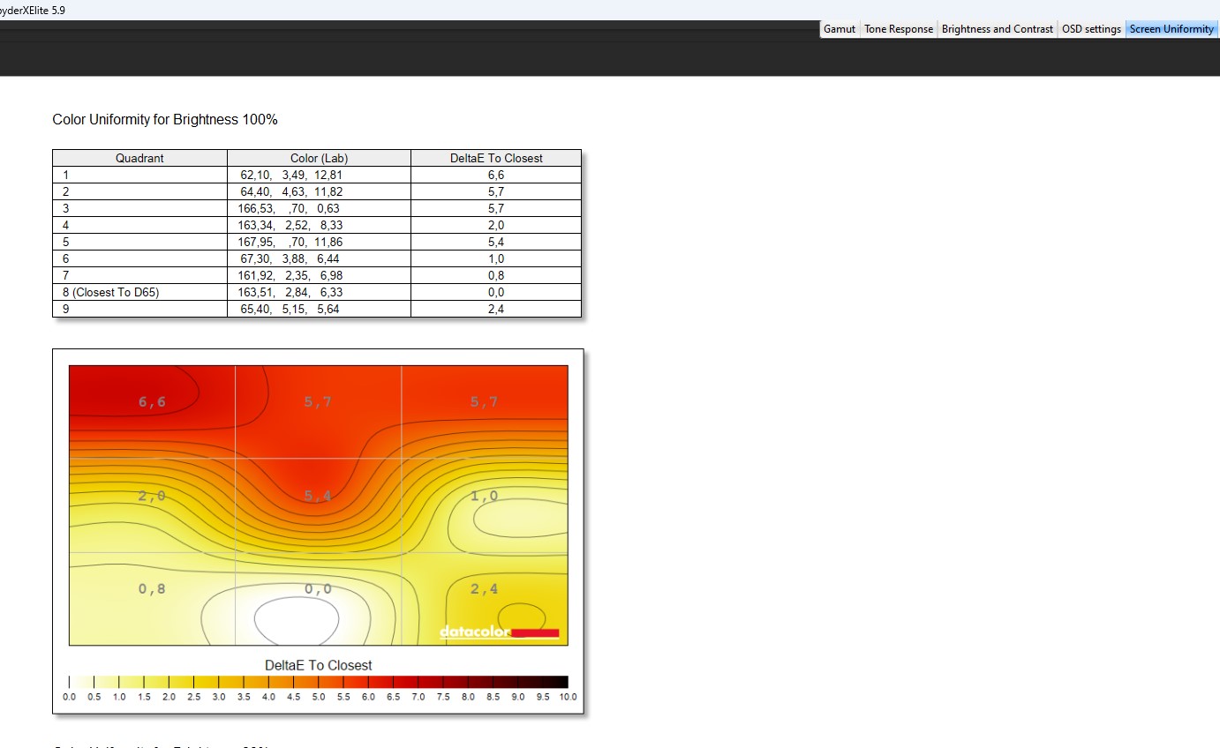The image size is (1220, 748).
Task: Click the 5,4 label on the heatmap
Action: click(x=318, y=496)
